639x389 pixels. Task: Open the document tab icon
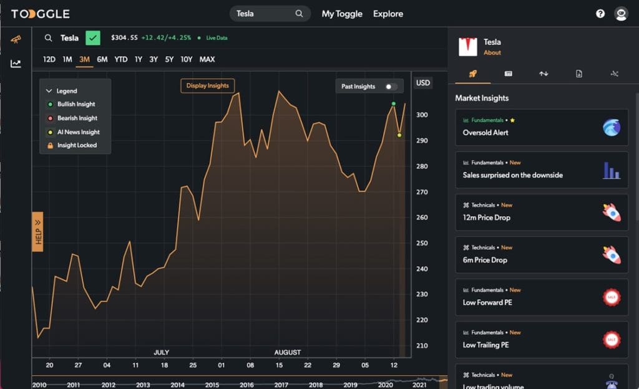pyautogui.click(x=578, y=74)
